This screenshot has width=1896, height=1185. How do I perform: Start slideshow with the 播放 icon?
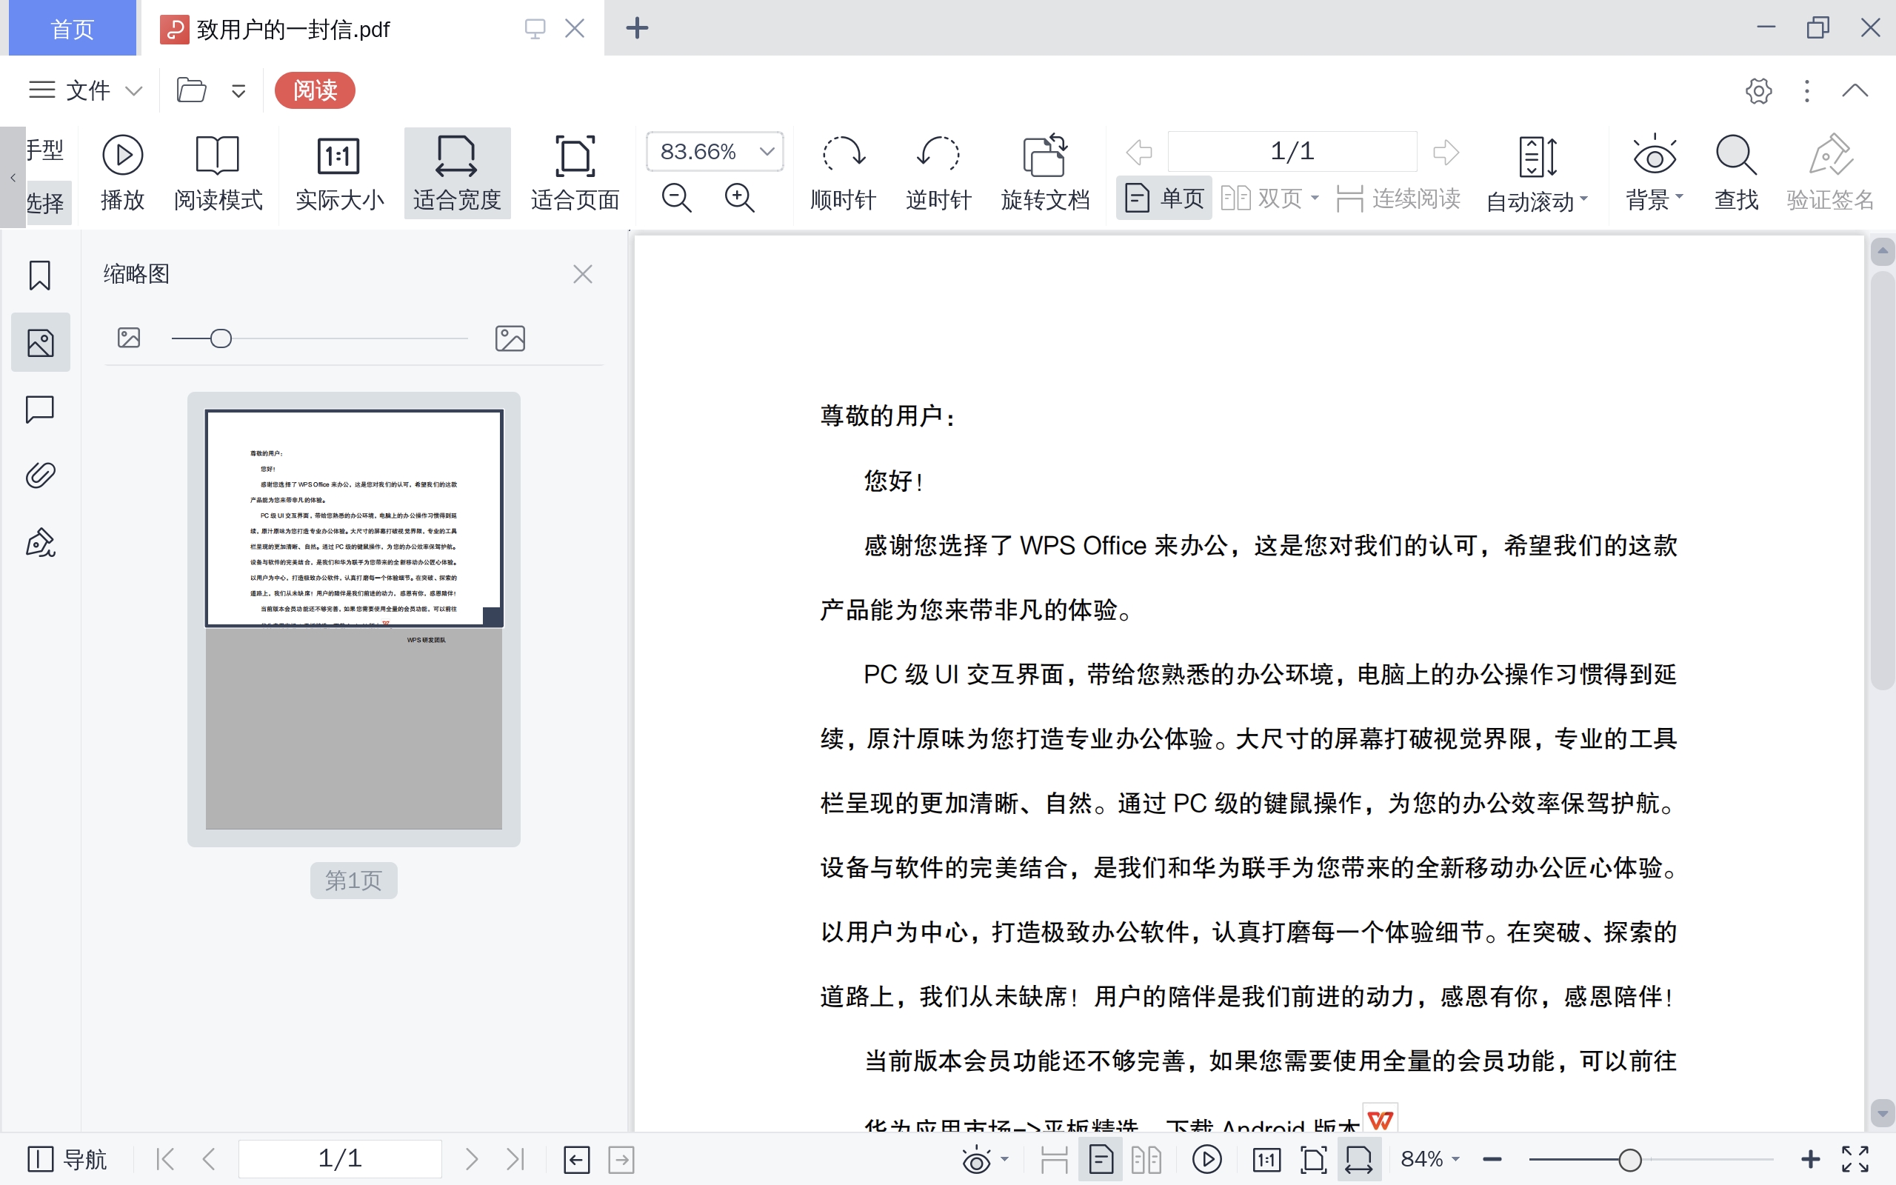[122, 171]
